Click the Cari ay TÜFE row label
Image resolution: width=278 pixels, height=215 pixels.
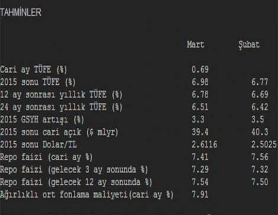(x=34, y=70)
